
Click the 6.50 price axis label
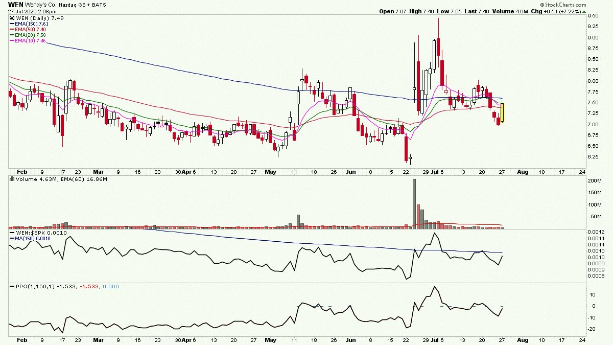(x=593, y=146)
